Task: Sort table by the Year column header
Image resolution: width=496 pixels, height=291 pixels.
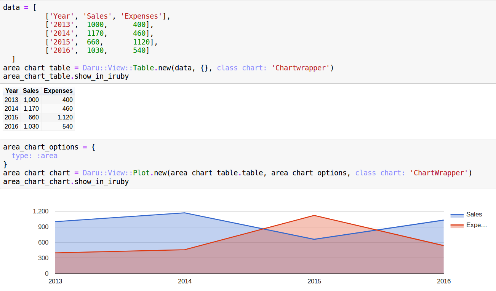Action: pos(12,91)
